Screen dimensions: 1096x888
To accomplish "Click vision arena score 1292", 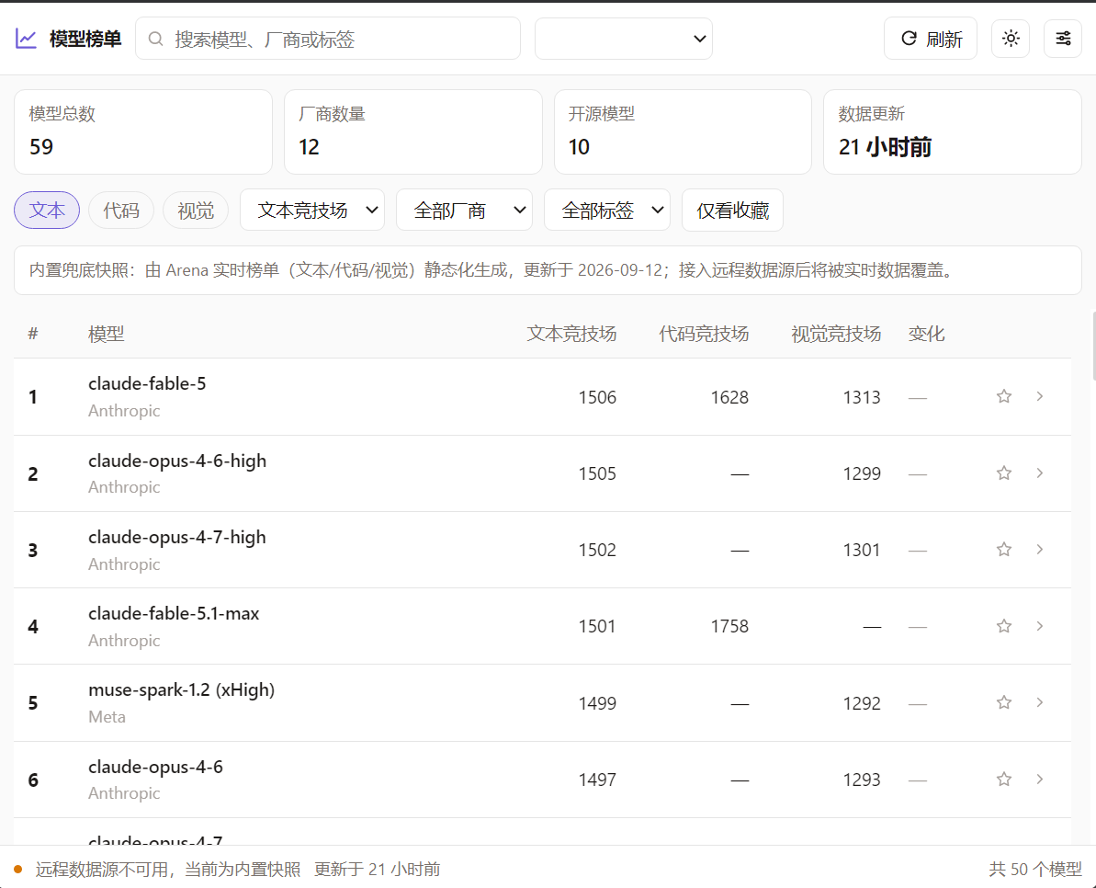I will point(862,703).
